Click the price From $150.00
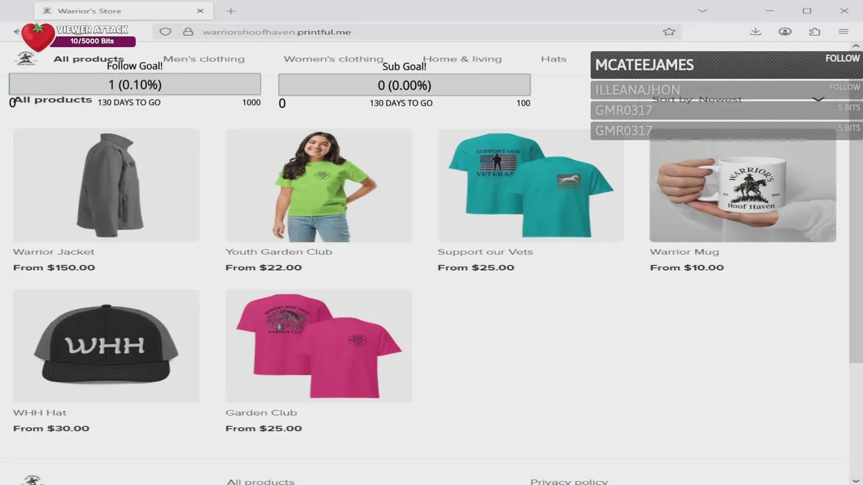This screenshot has width=863, height=485. pos(54,267)
